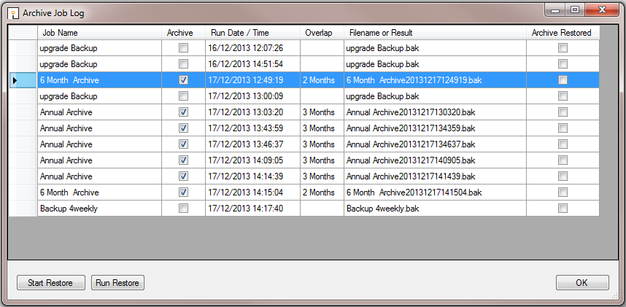Check Archive box for upgrade Backup at 12:07:26
Image resolution: width=626 pixels, height=307 pixels.
(x=183, y=48)
